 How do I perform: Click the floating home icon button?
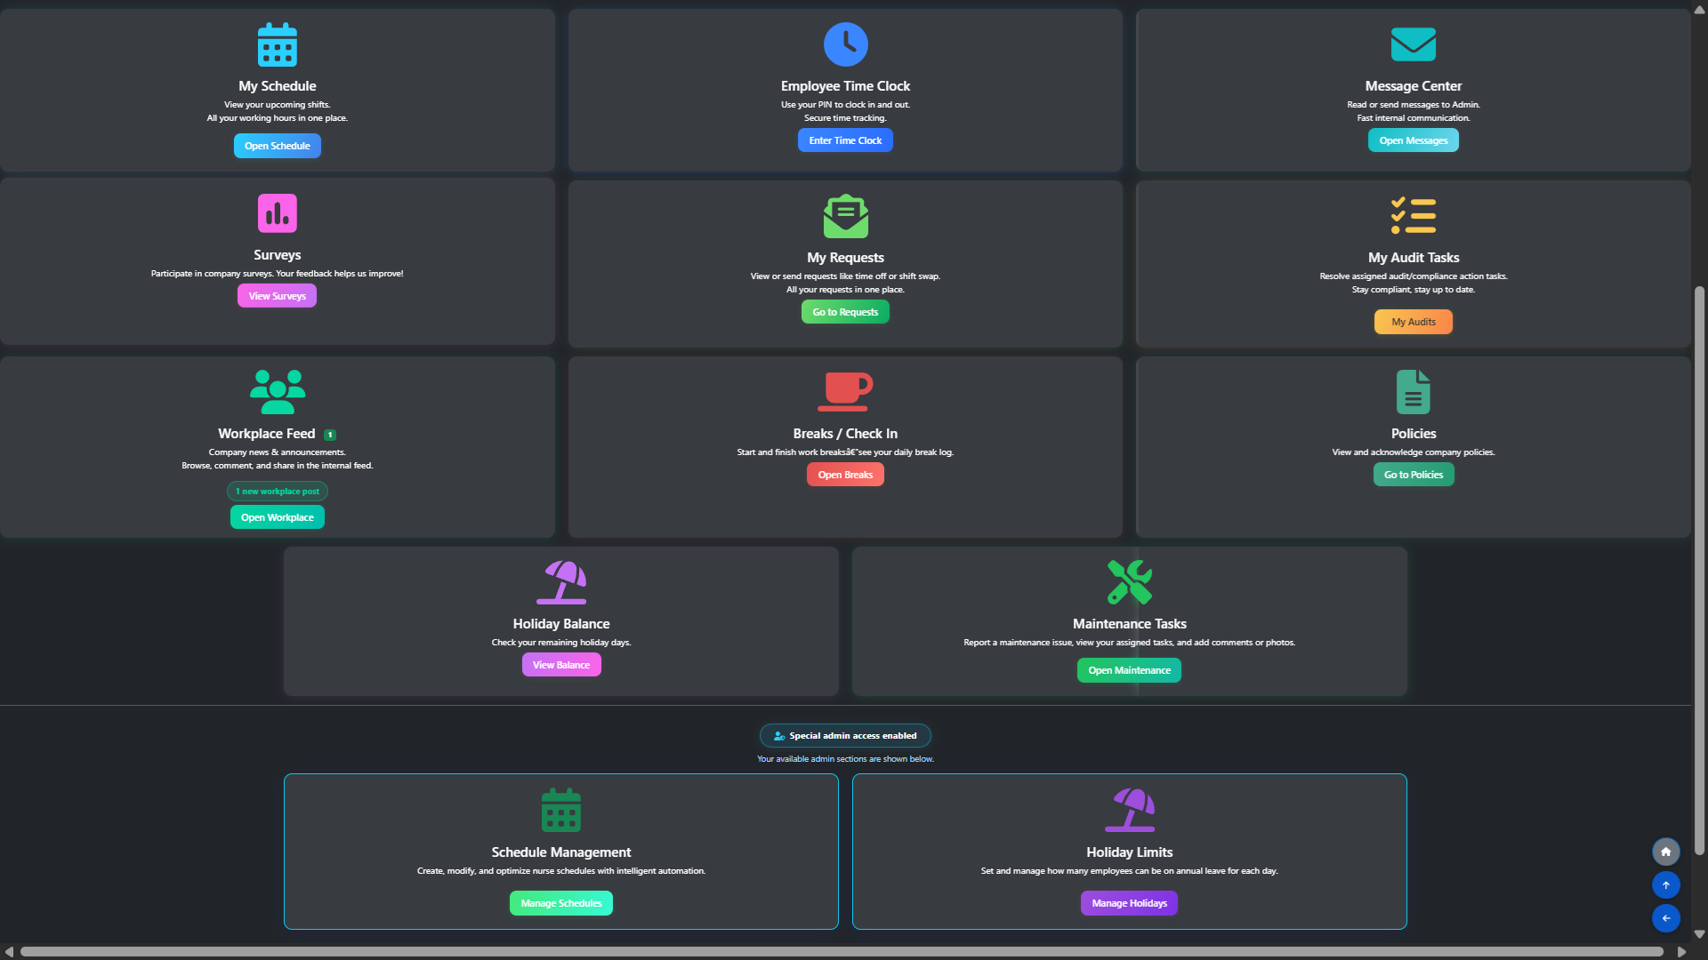tap(1665, 852)
